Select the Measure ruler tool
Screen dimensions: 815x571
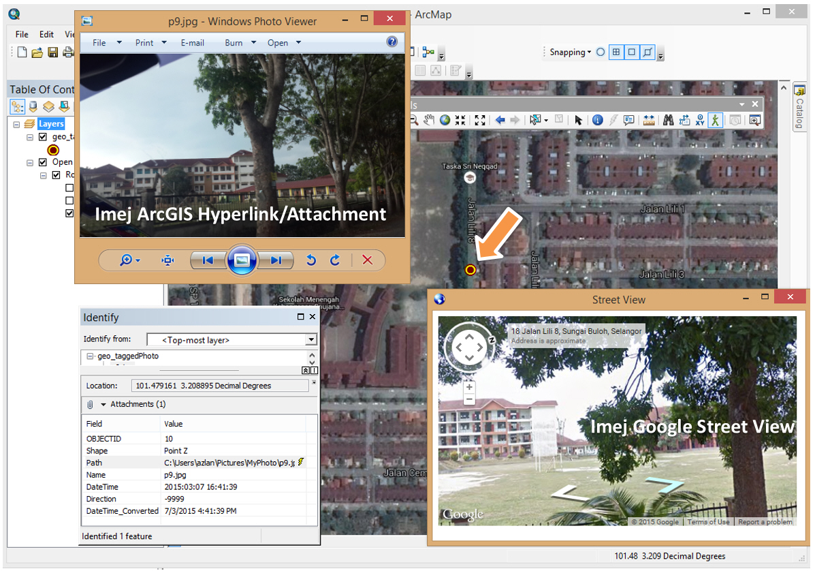pyautogui.click(x=649, y=120)
